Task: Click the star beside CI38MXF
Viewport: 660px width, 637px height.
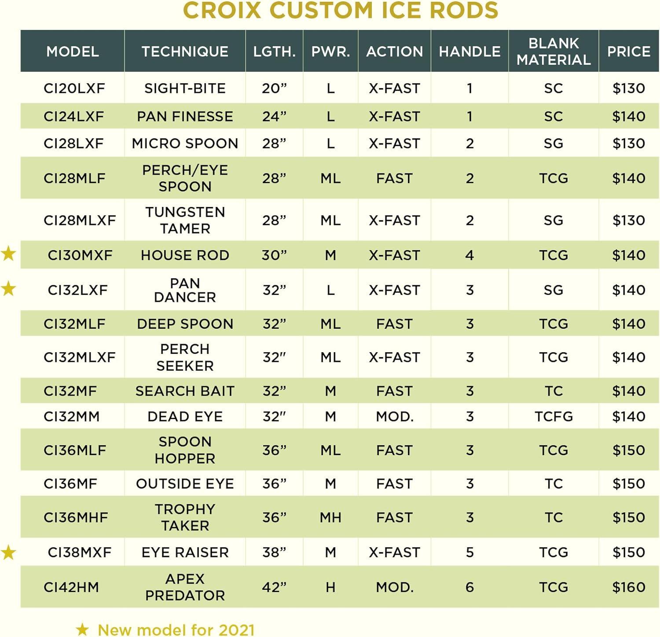Action: pos(8,552)
